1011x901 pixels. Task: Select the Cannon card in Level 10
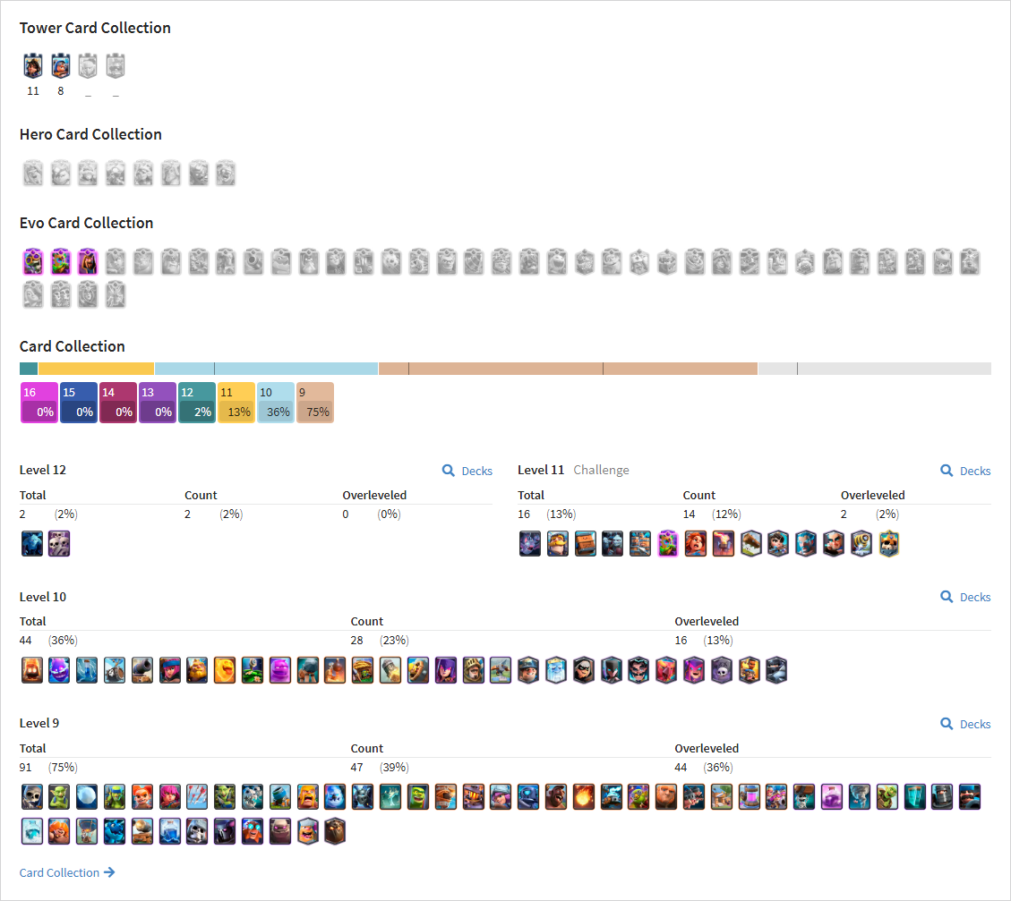coord(141,670)
